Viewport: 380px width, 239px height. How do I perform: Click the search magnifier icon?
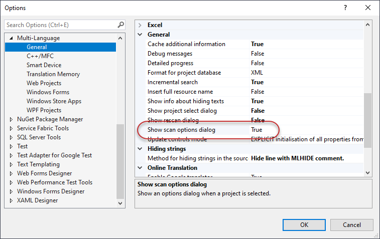pyautogui.click(x=120, y=25)
